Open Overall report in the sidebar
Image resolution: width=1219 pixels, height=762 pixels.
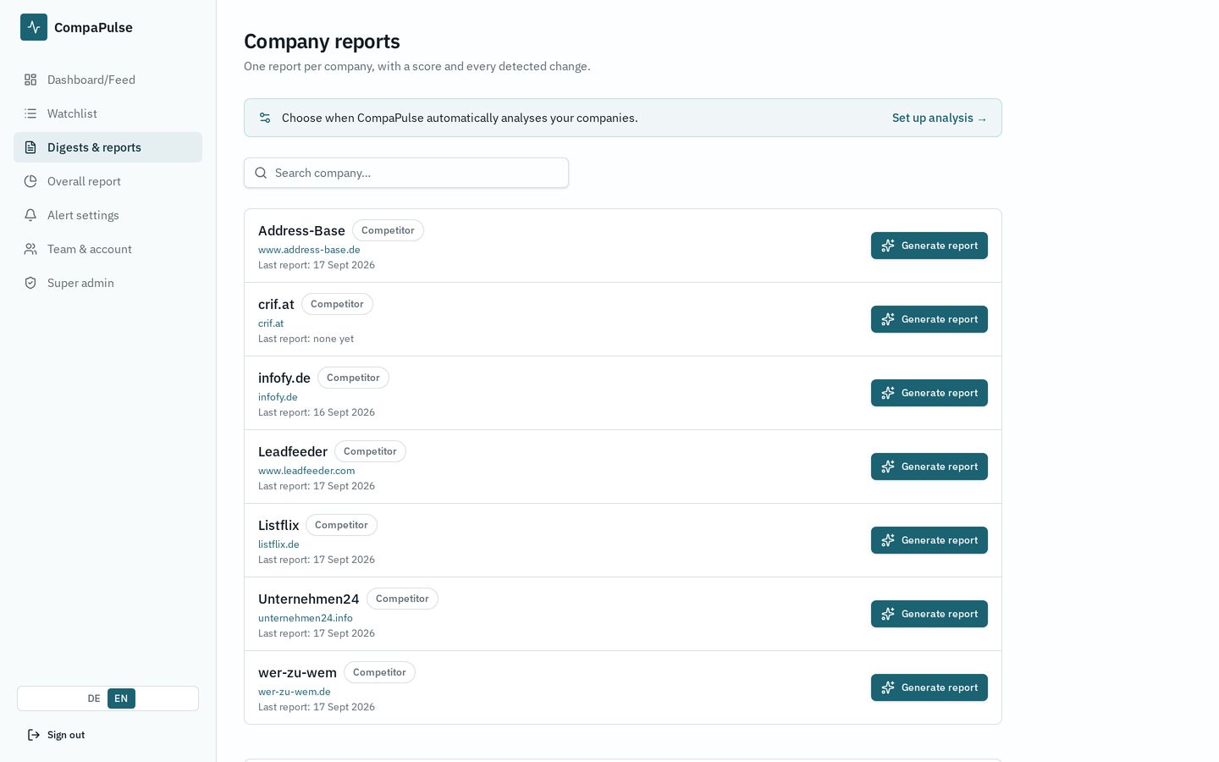108,181
